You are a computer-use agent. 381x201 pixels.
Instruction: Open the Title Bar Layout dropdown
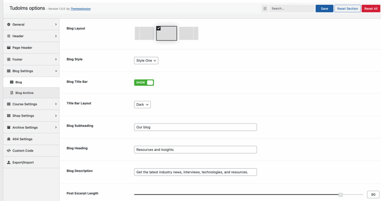tap(142, 105)
